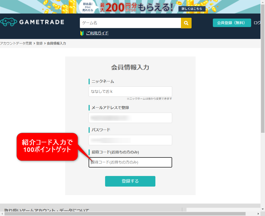The width and height of the screenshot is (265, 216).
Task: Click the パスワード field
Action: point(130,140)
